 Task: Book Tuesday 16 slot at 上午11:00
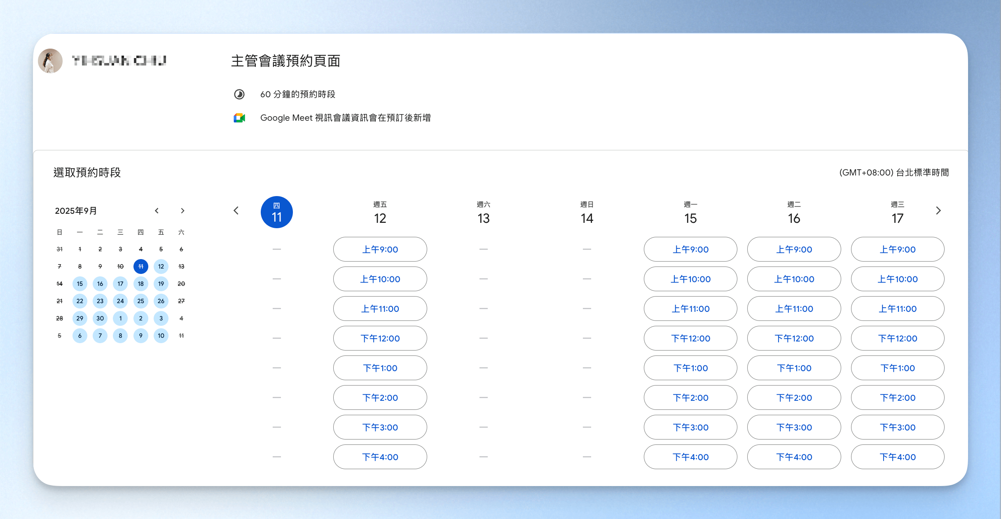point(794,309)
